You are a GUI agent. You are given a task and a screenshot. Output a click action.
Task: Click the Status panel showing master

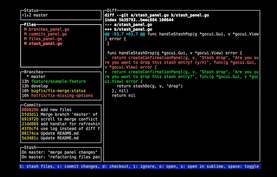[61, 15]
